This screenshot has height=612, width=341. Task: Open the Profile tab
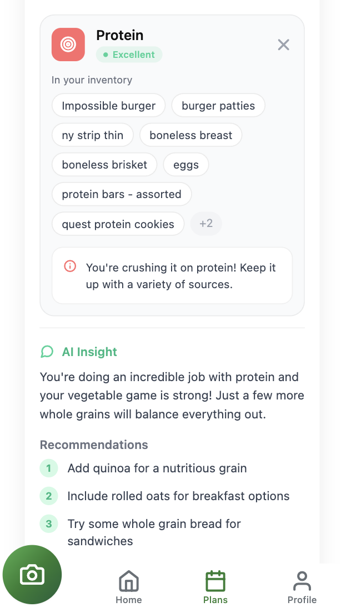point(302,586)
